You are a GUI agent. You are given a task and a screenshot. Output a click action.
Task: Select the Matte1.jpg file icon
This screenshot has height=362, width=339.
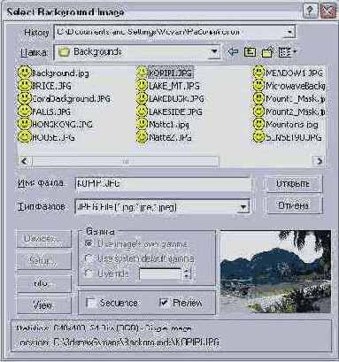pos(142,124)
